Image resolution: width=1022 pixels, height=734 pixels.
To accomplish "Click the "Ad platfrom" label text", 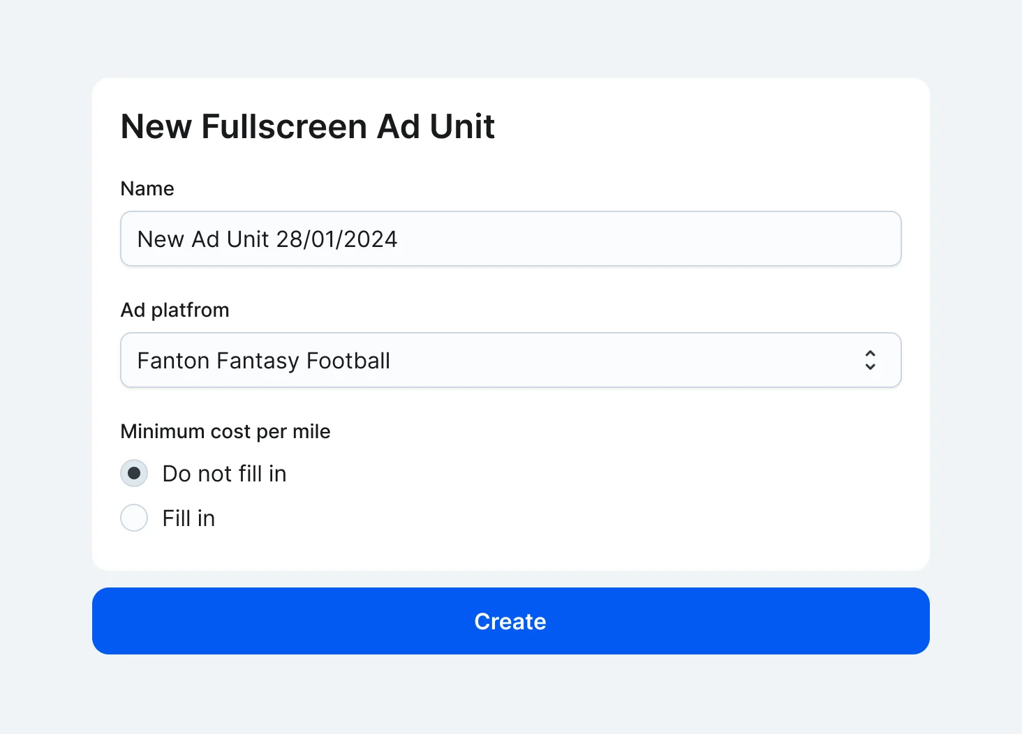I will tap(175, 310).
